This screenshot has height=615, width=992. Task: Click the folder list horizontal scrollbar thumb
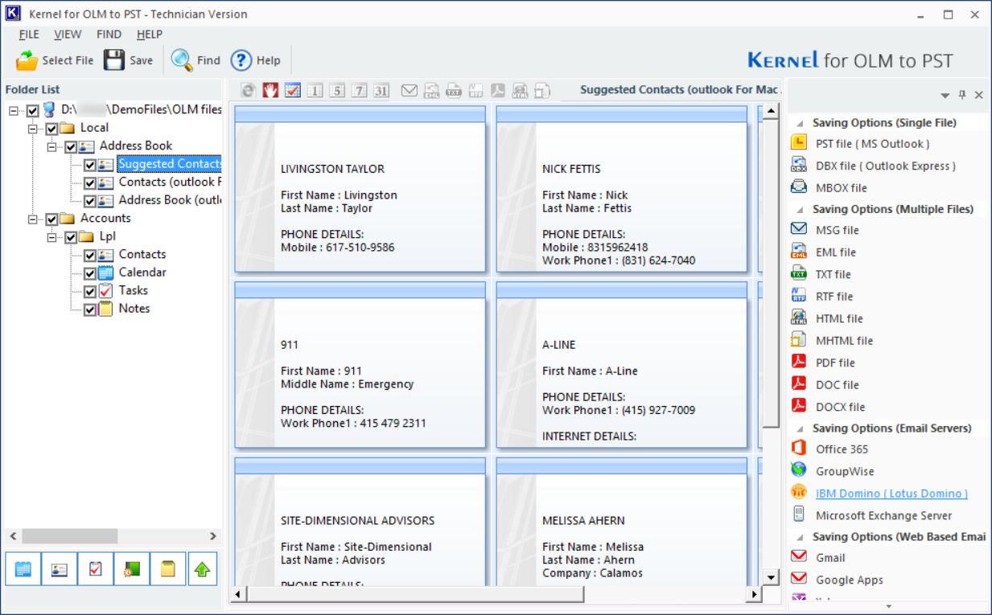pos(69,536)
